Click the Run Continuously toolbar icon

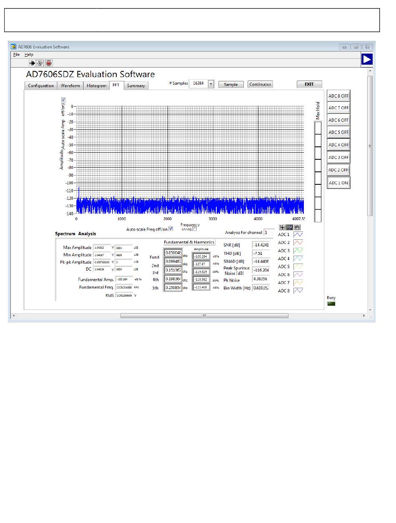click(40, 63)
